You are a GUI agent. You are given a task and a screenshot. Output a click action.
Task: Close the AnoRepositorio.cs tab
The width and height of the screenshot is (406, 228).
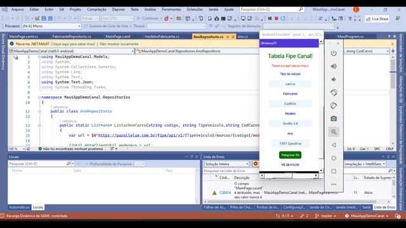[x=233, y=37]
